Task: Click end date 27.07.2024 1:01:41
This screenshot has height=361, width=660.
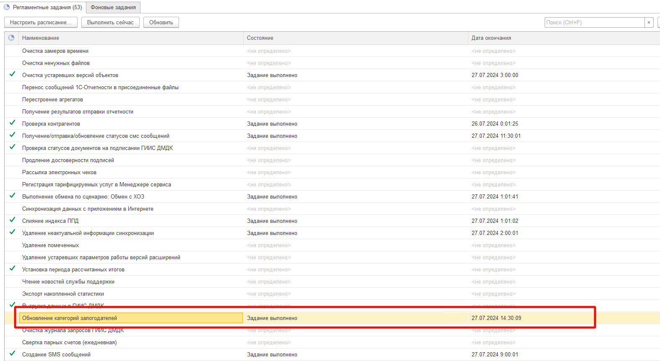Action: coord(495,196)
